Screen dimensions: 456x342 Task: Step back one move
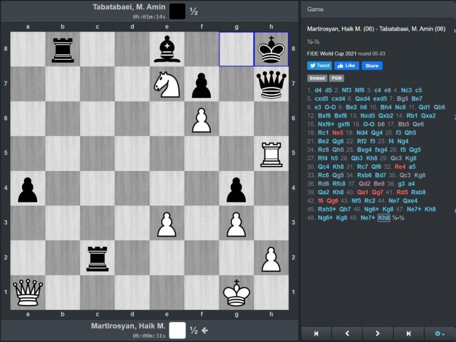(x=347, y=333)
